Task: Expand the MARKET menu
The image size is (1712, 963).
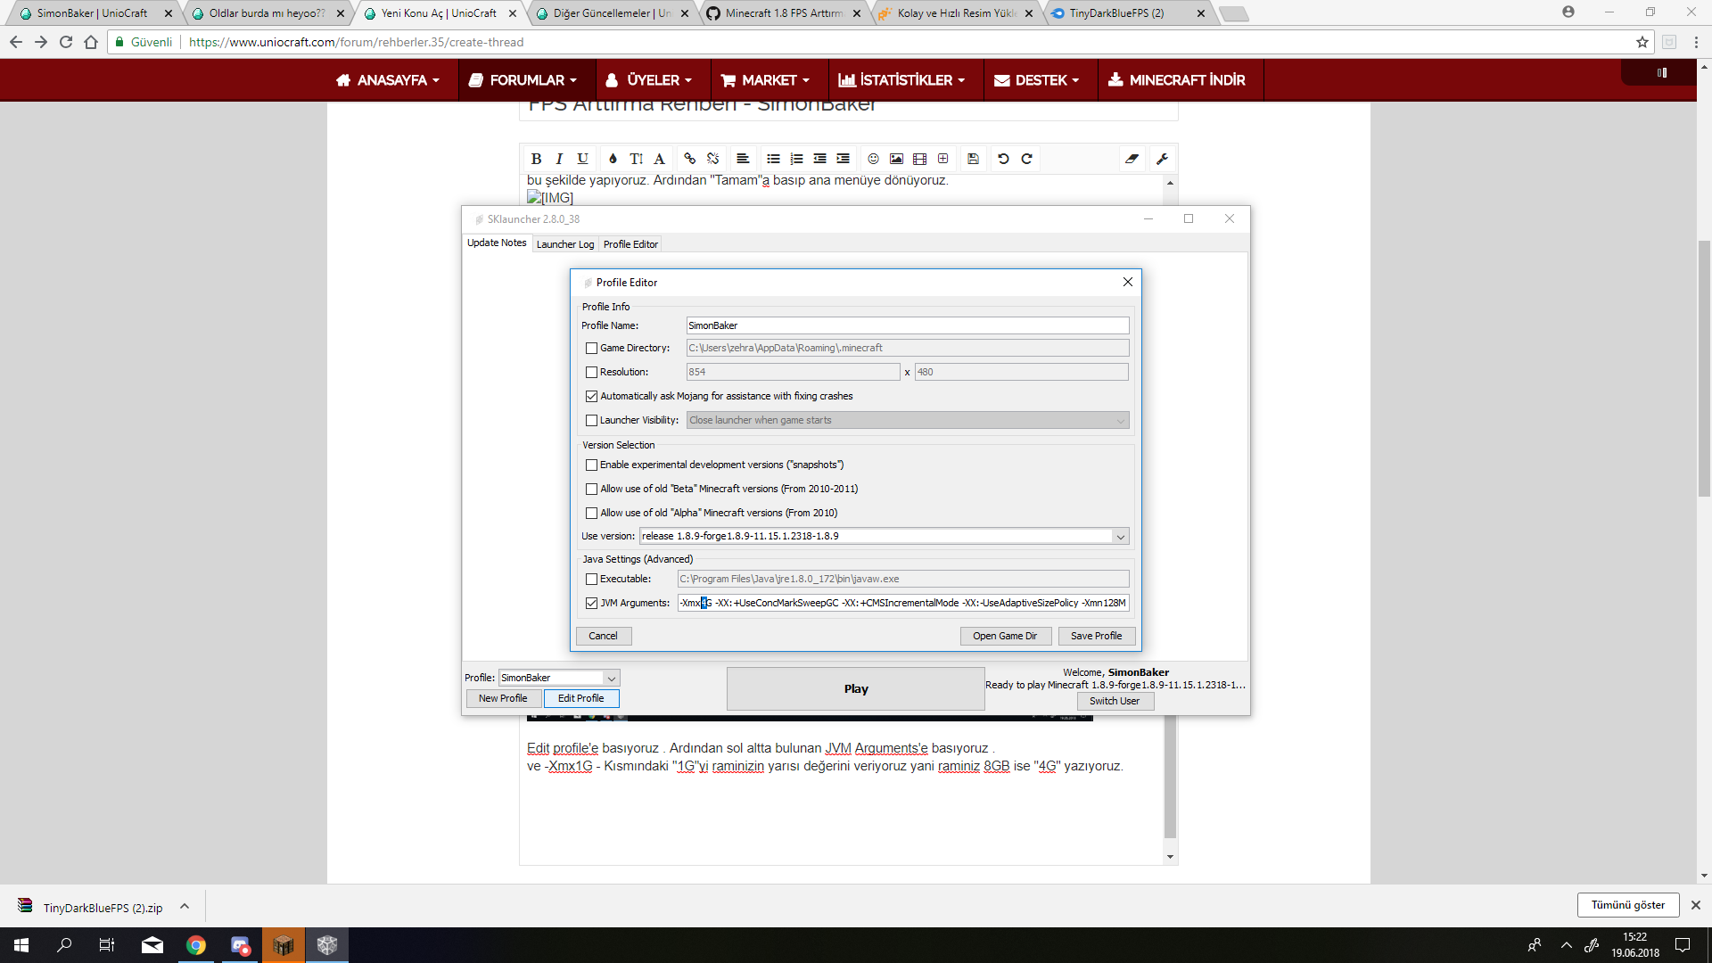Action: [765, 80]
